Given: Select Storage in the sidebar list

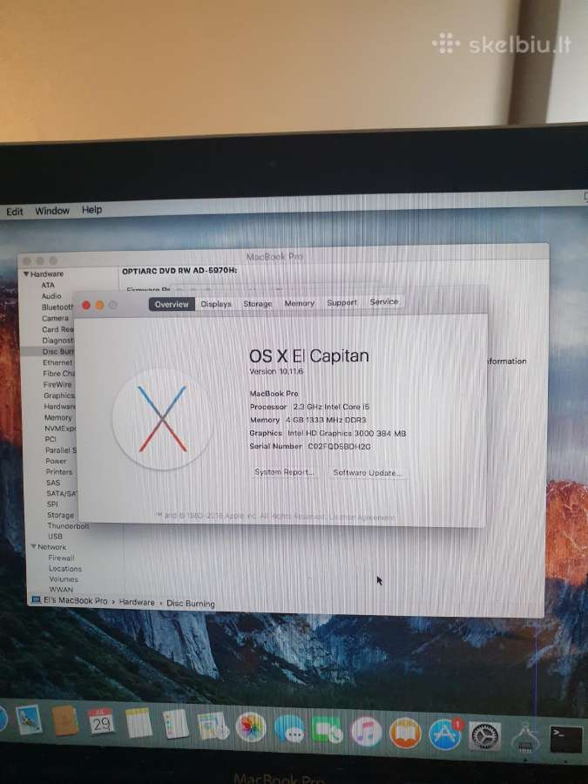Looking at the screenshot, I should pos(60,515).
